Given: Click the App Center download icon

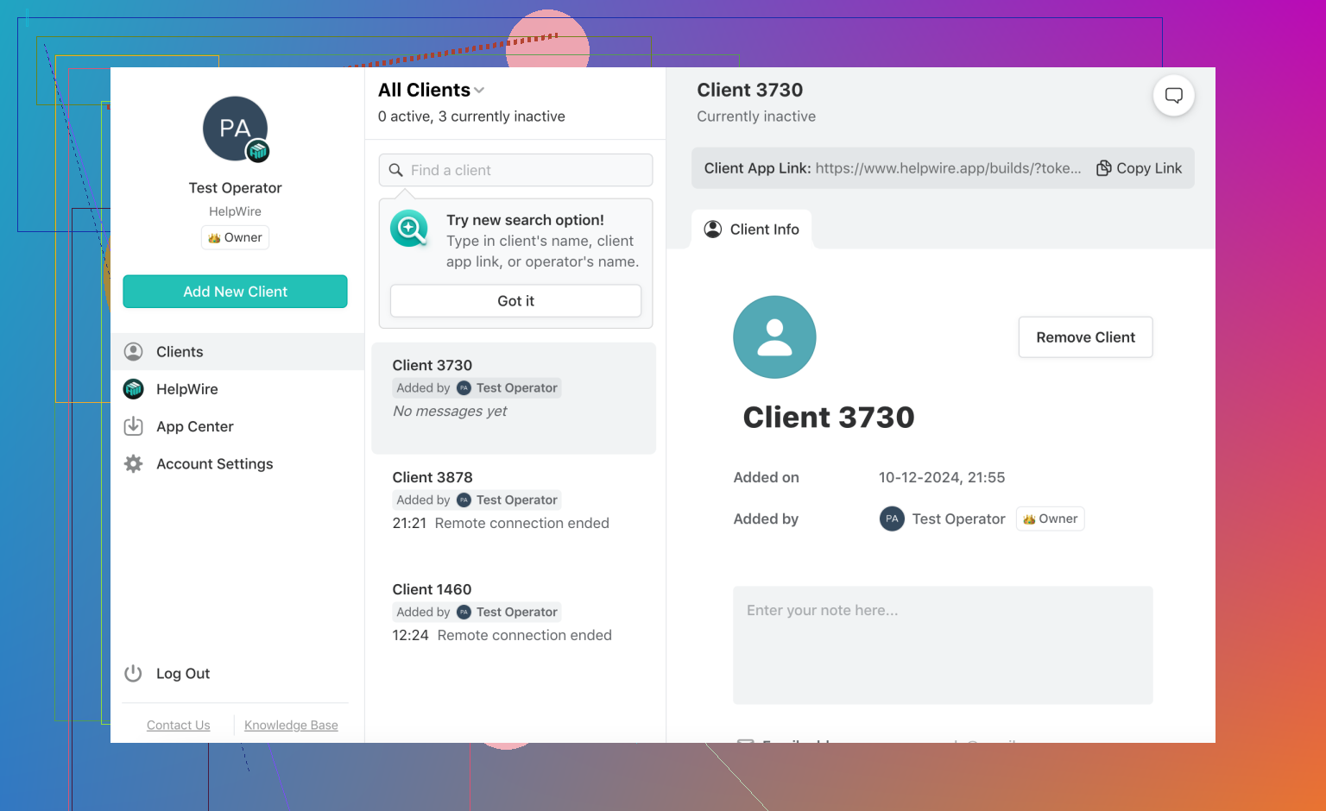Looking at the screenshot, I should click(134, 426).
